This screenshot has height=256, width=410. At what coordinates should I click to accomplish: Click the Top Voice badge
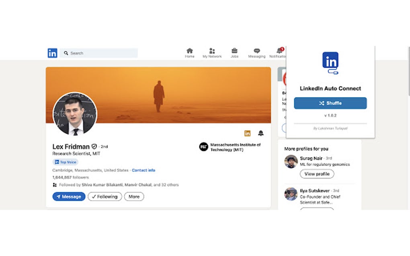[x=65, y=162]
